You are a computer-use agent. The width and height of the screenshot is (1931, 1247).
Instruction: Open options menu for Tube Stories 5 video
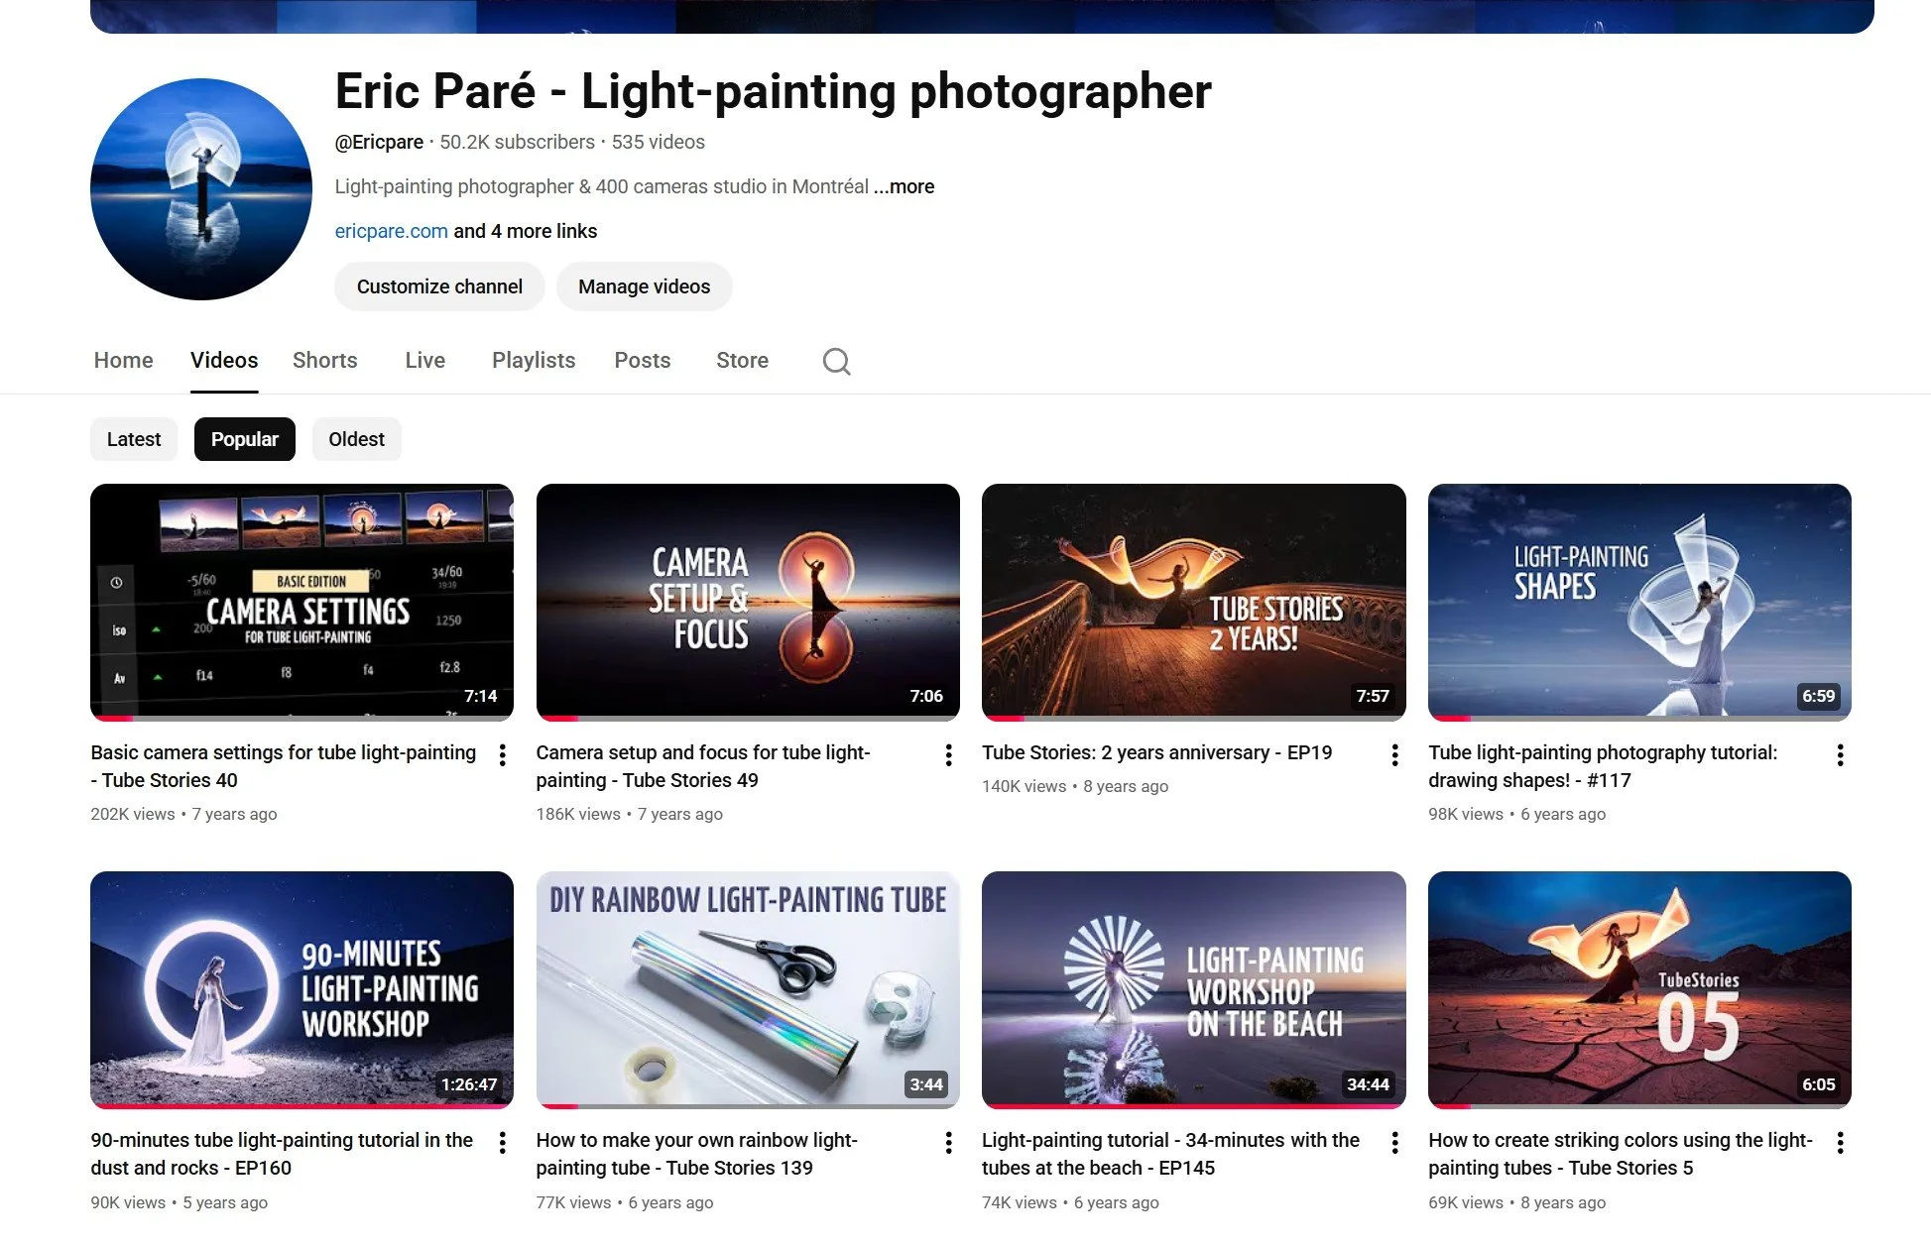coord(1840,1143)
